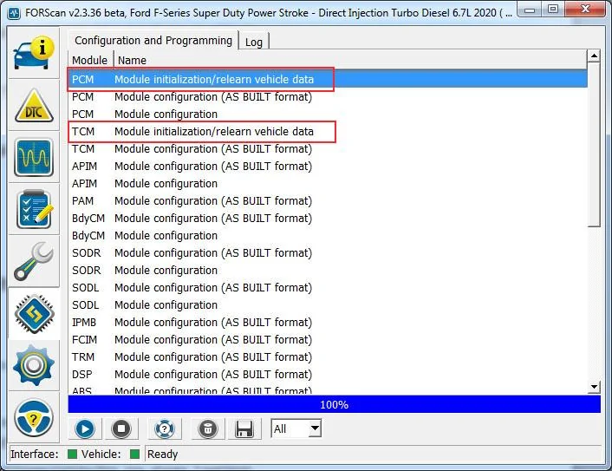
Task: Click the Play run button
Action: pyautogui.click(x=85, y=428)
